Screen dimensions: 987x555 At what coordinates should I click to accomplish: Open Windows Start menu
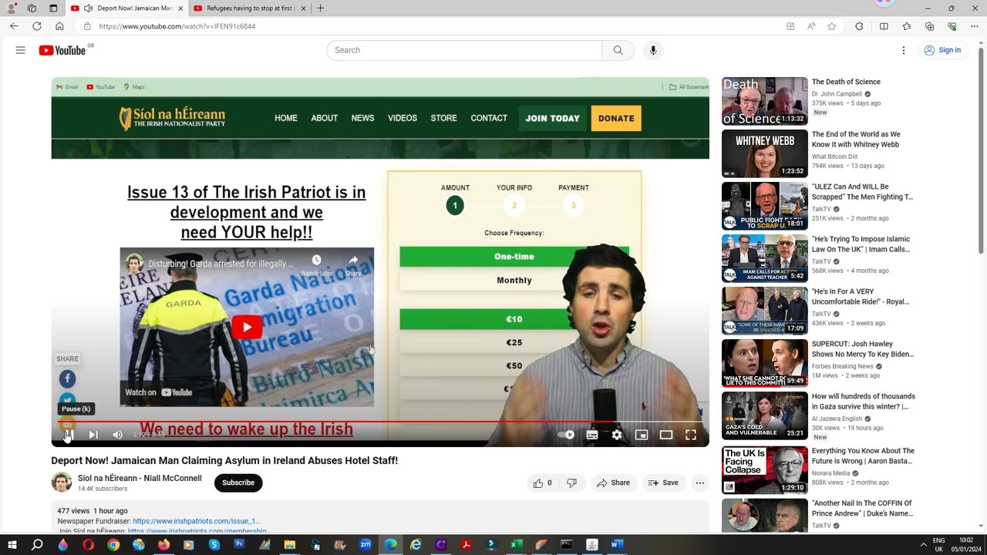(x=12, y=544)
